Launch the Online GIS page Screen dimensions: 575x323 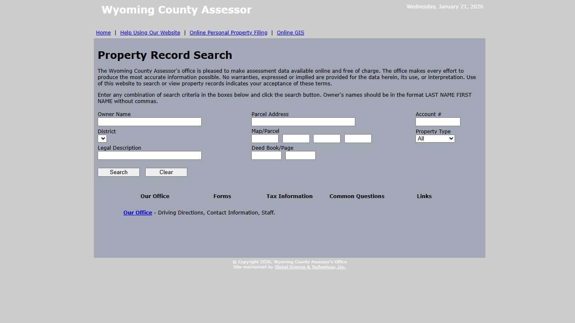[290, 32]
